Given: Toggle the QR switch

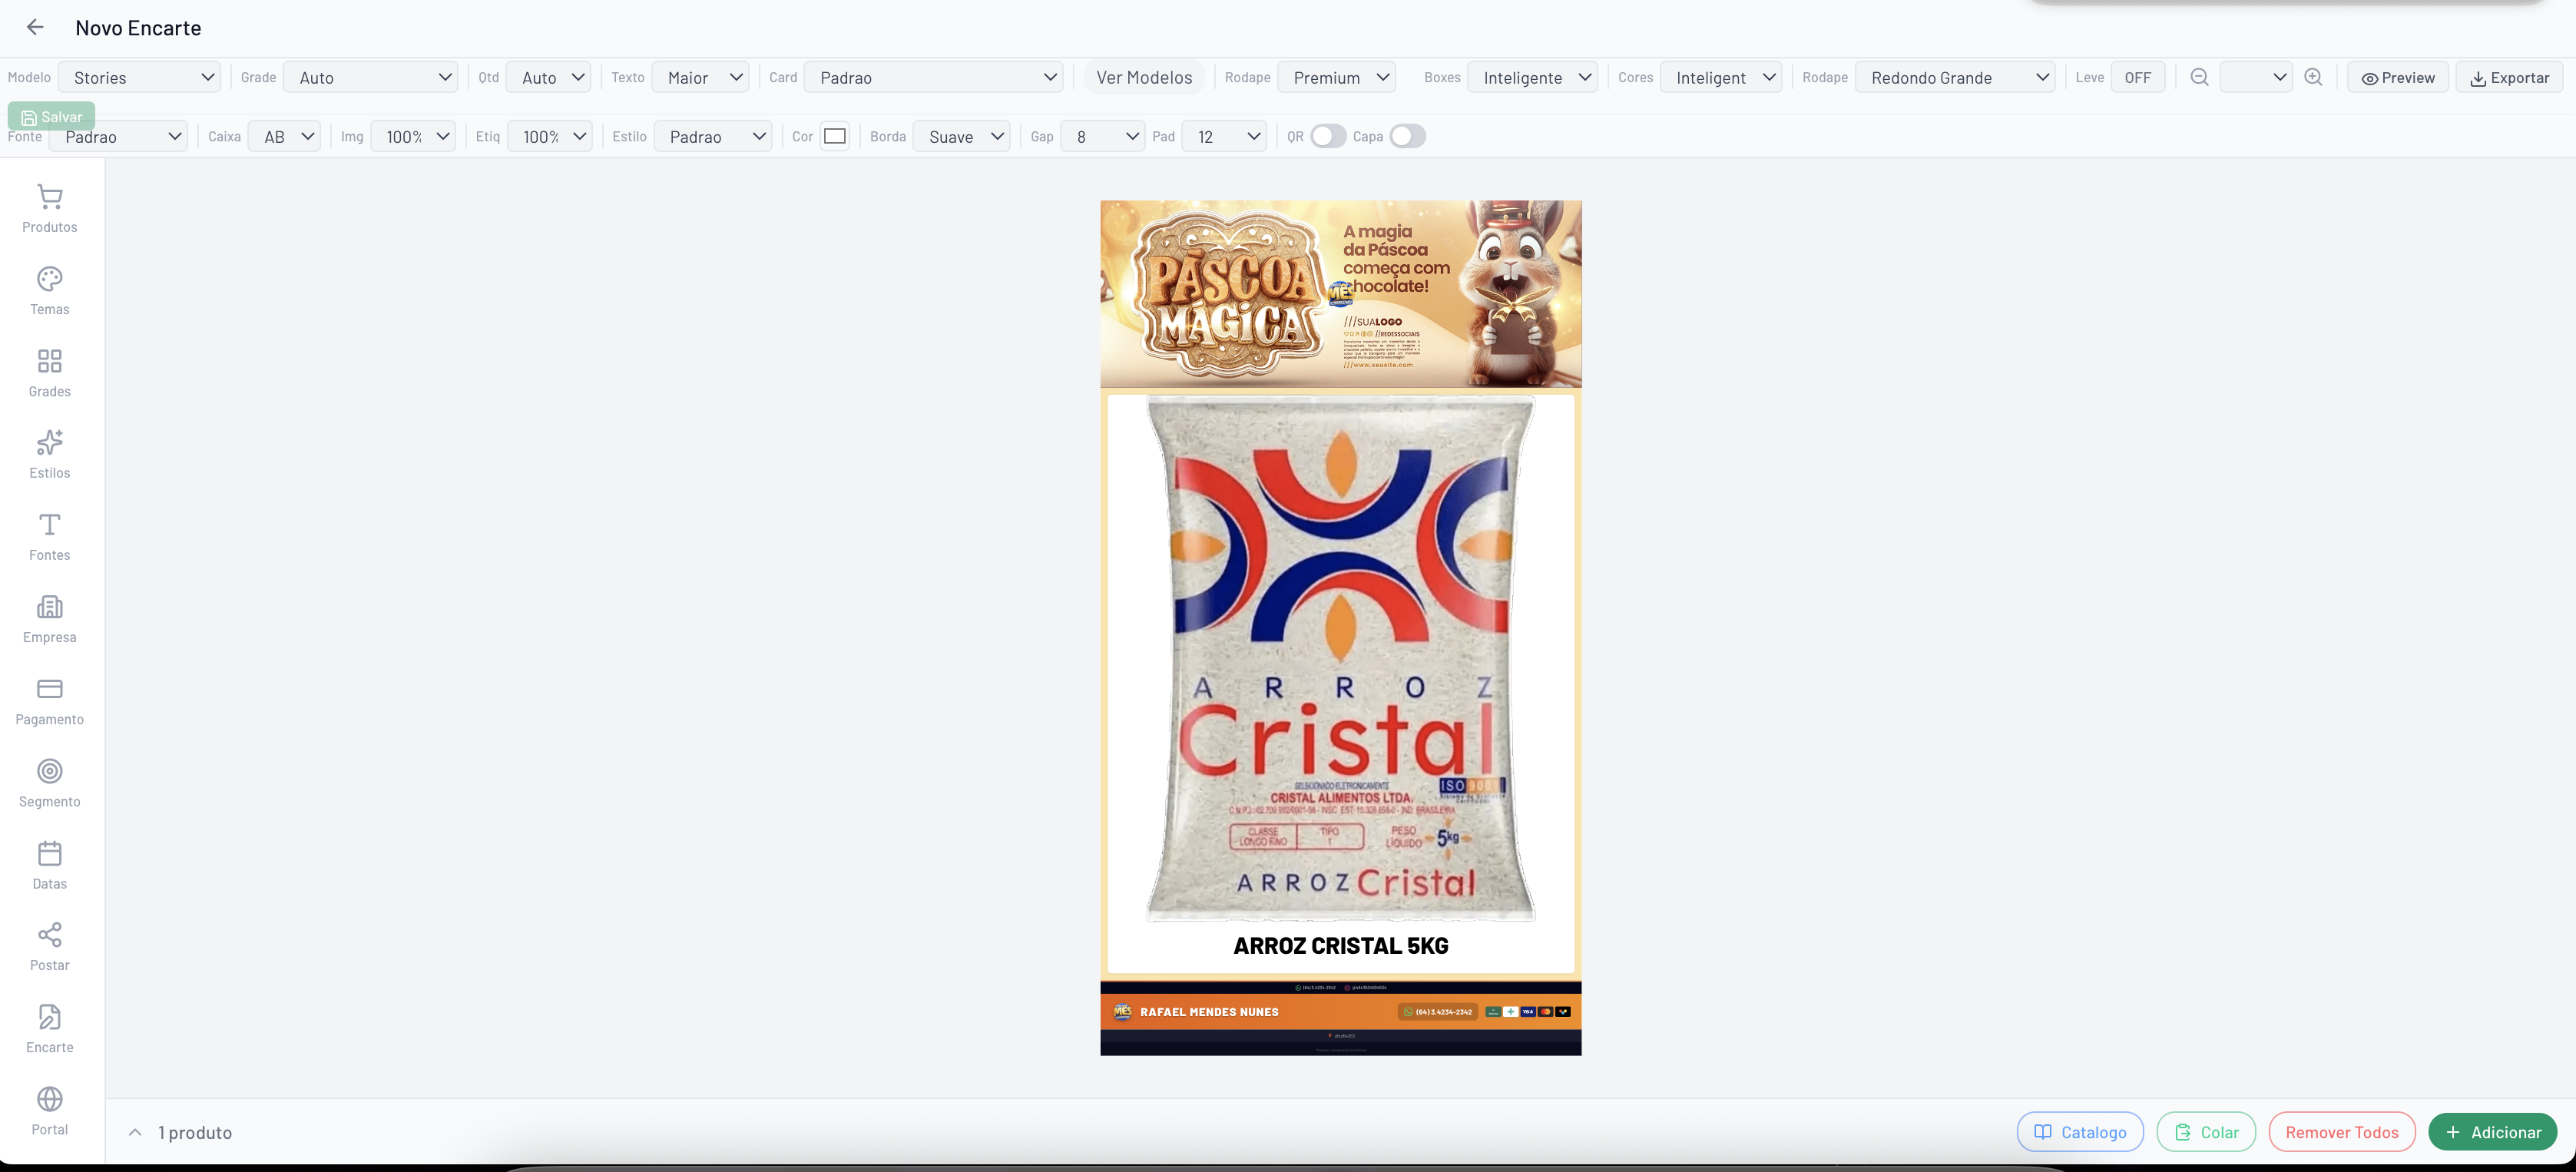Looking at the screenshot, I should click(1328, 136).
